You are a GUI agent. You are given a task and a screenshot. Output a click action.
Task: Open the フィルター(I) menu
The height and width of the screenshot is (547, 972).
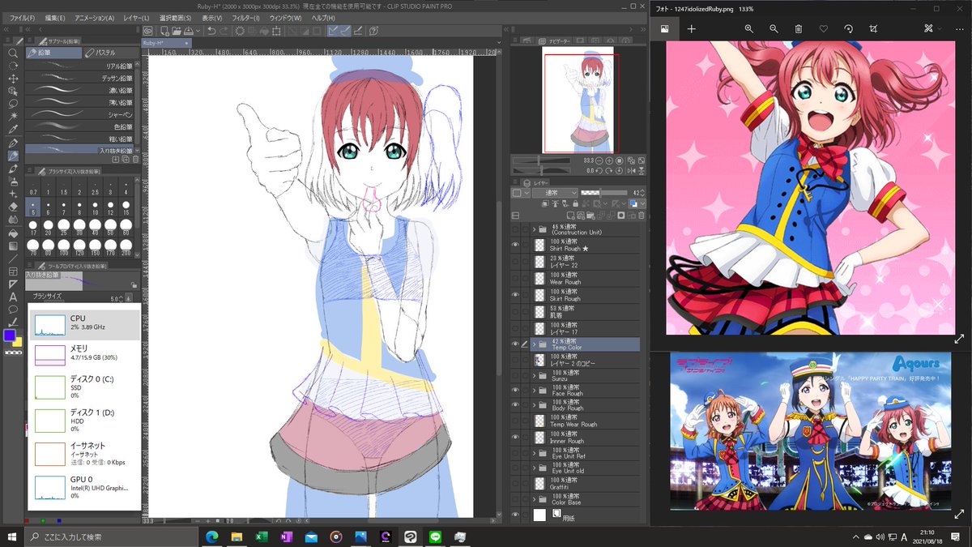click(x=245, y=18)
